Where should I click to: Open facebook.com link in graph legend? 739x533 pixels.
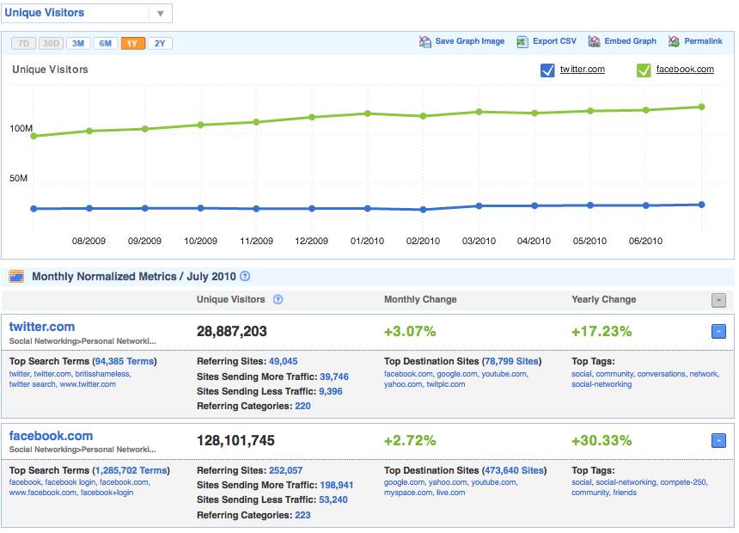click(x=685, y=70)
